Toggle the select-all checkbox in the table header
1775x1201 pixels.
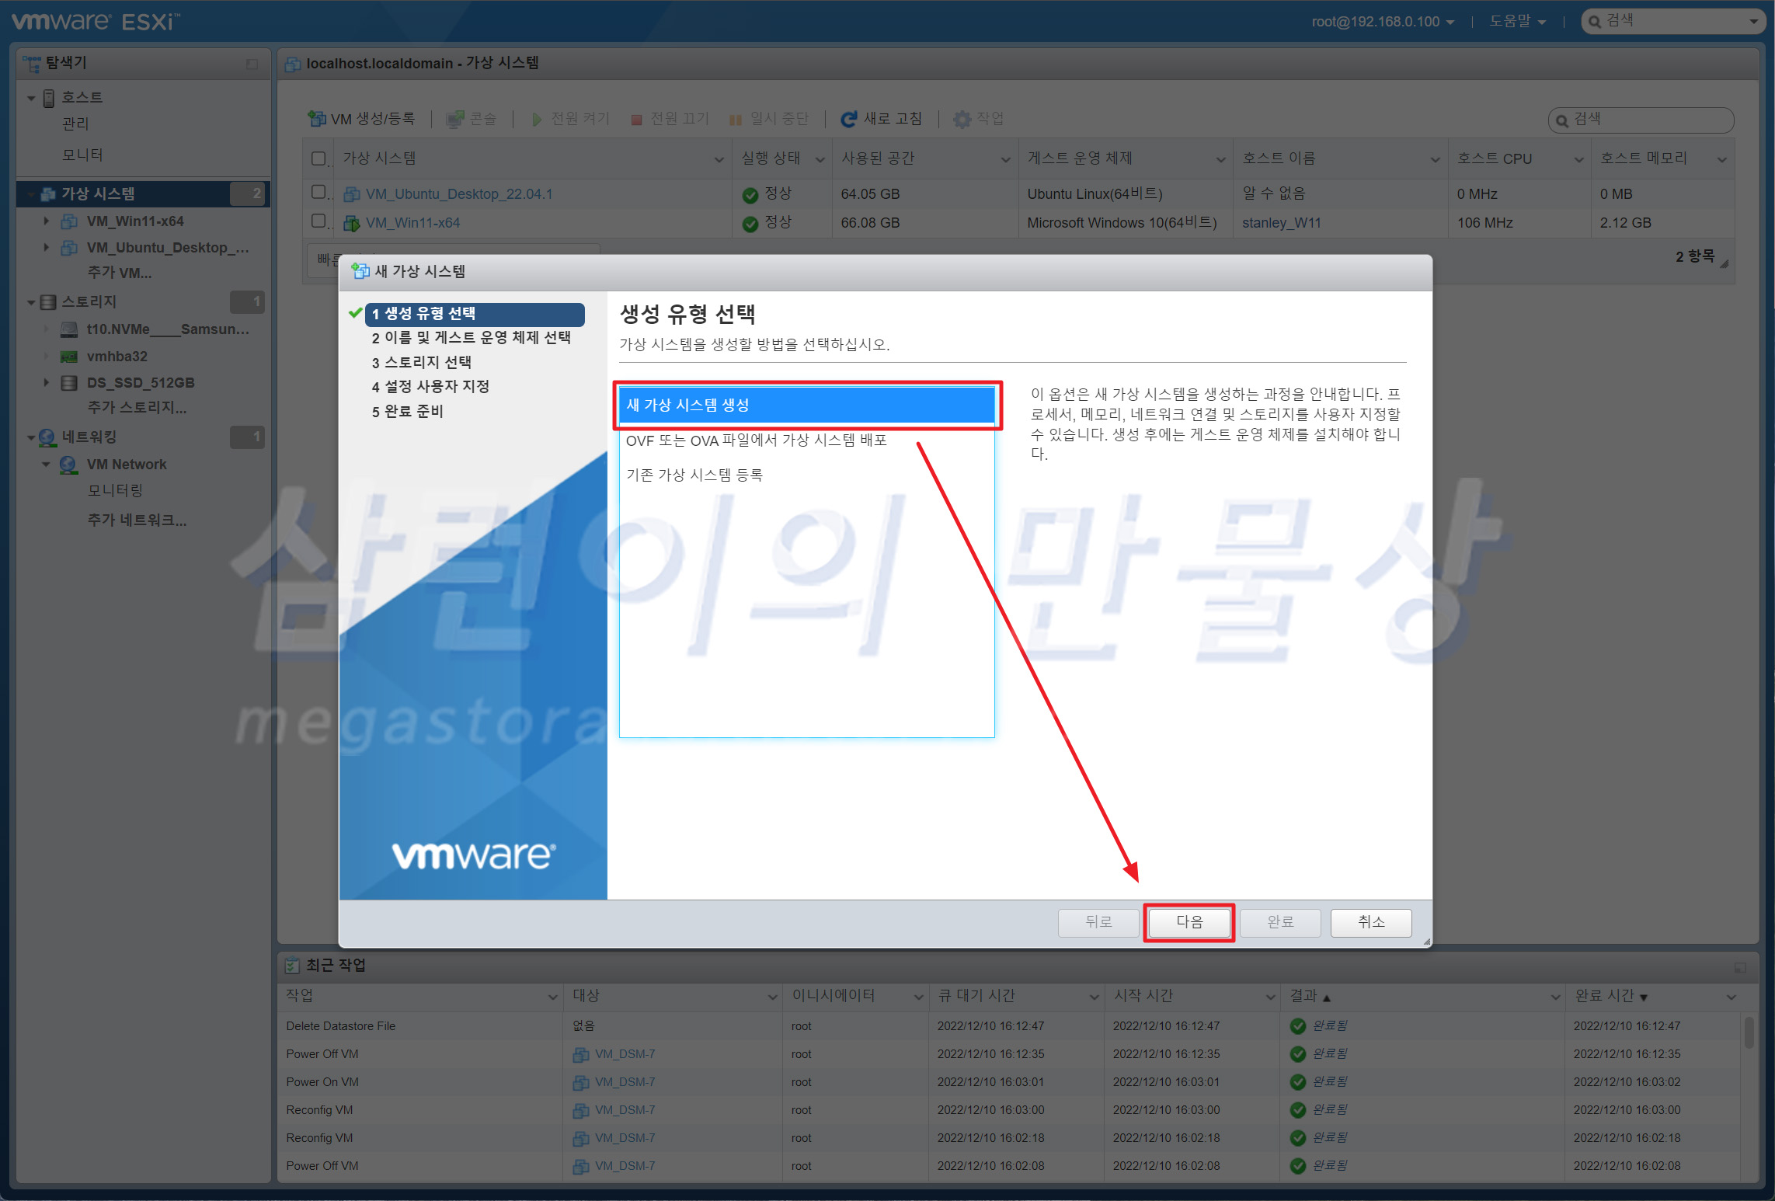coord(318,158)
